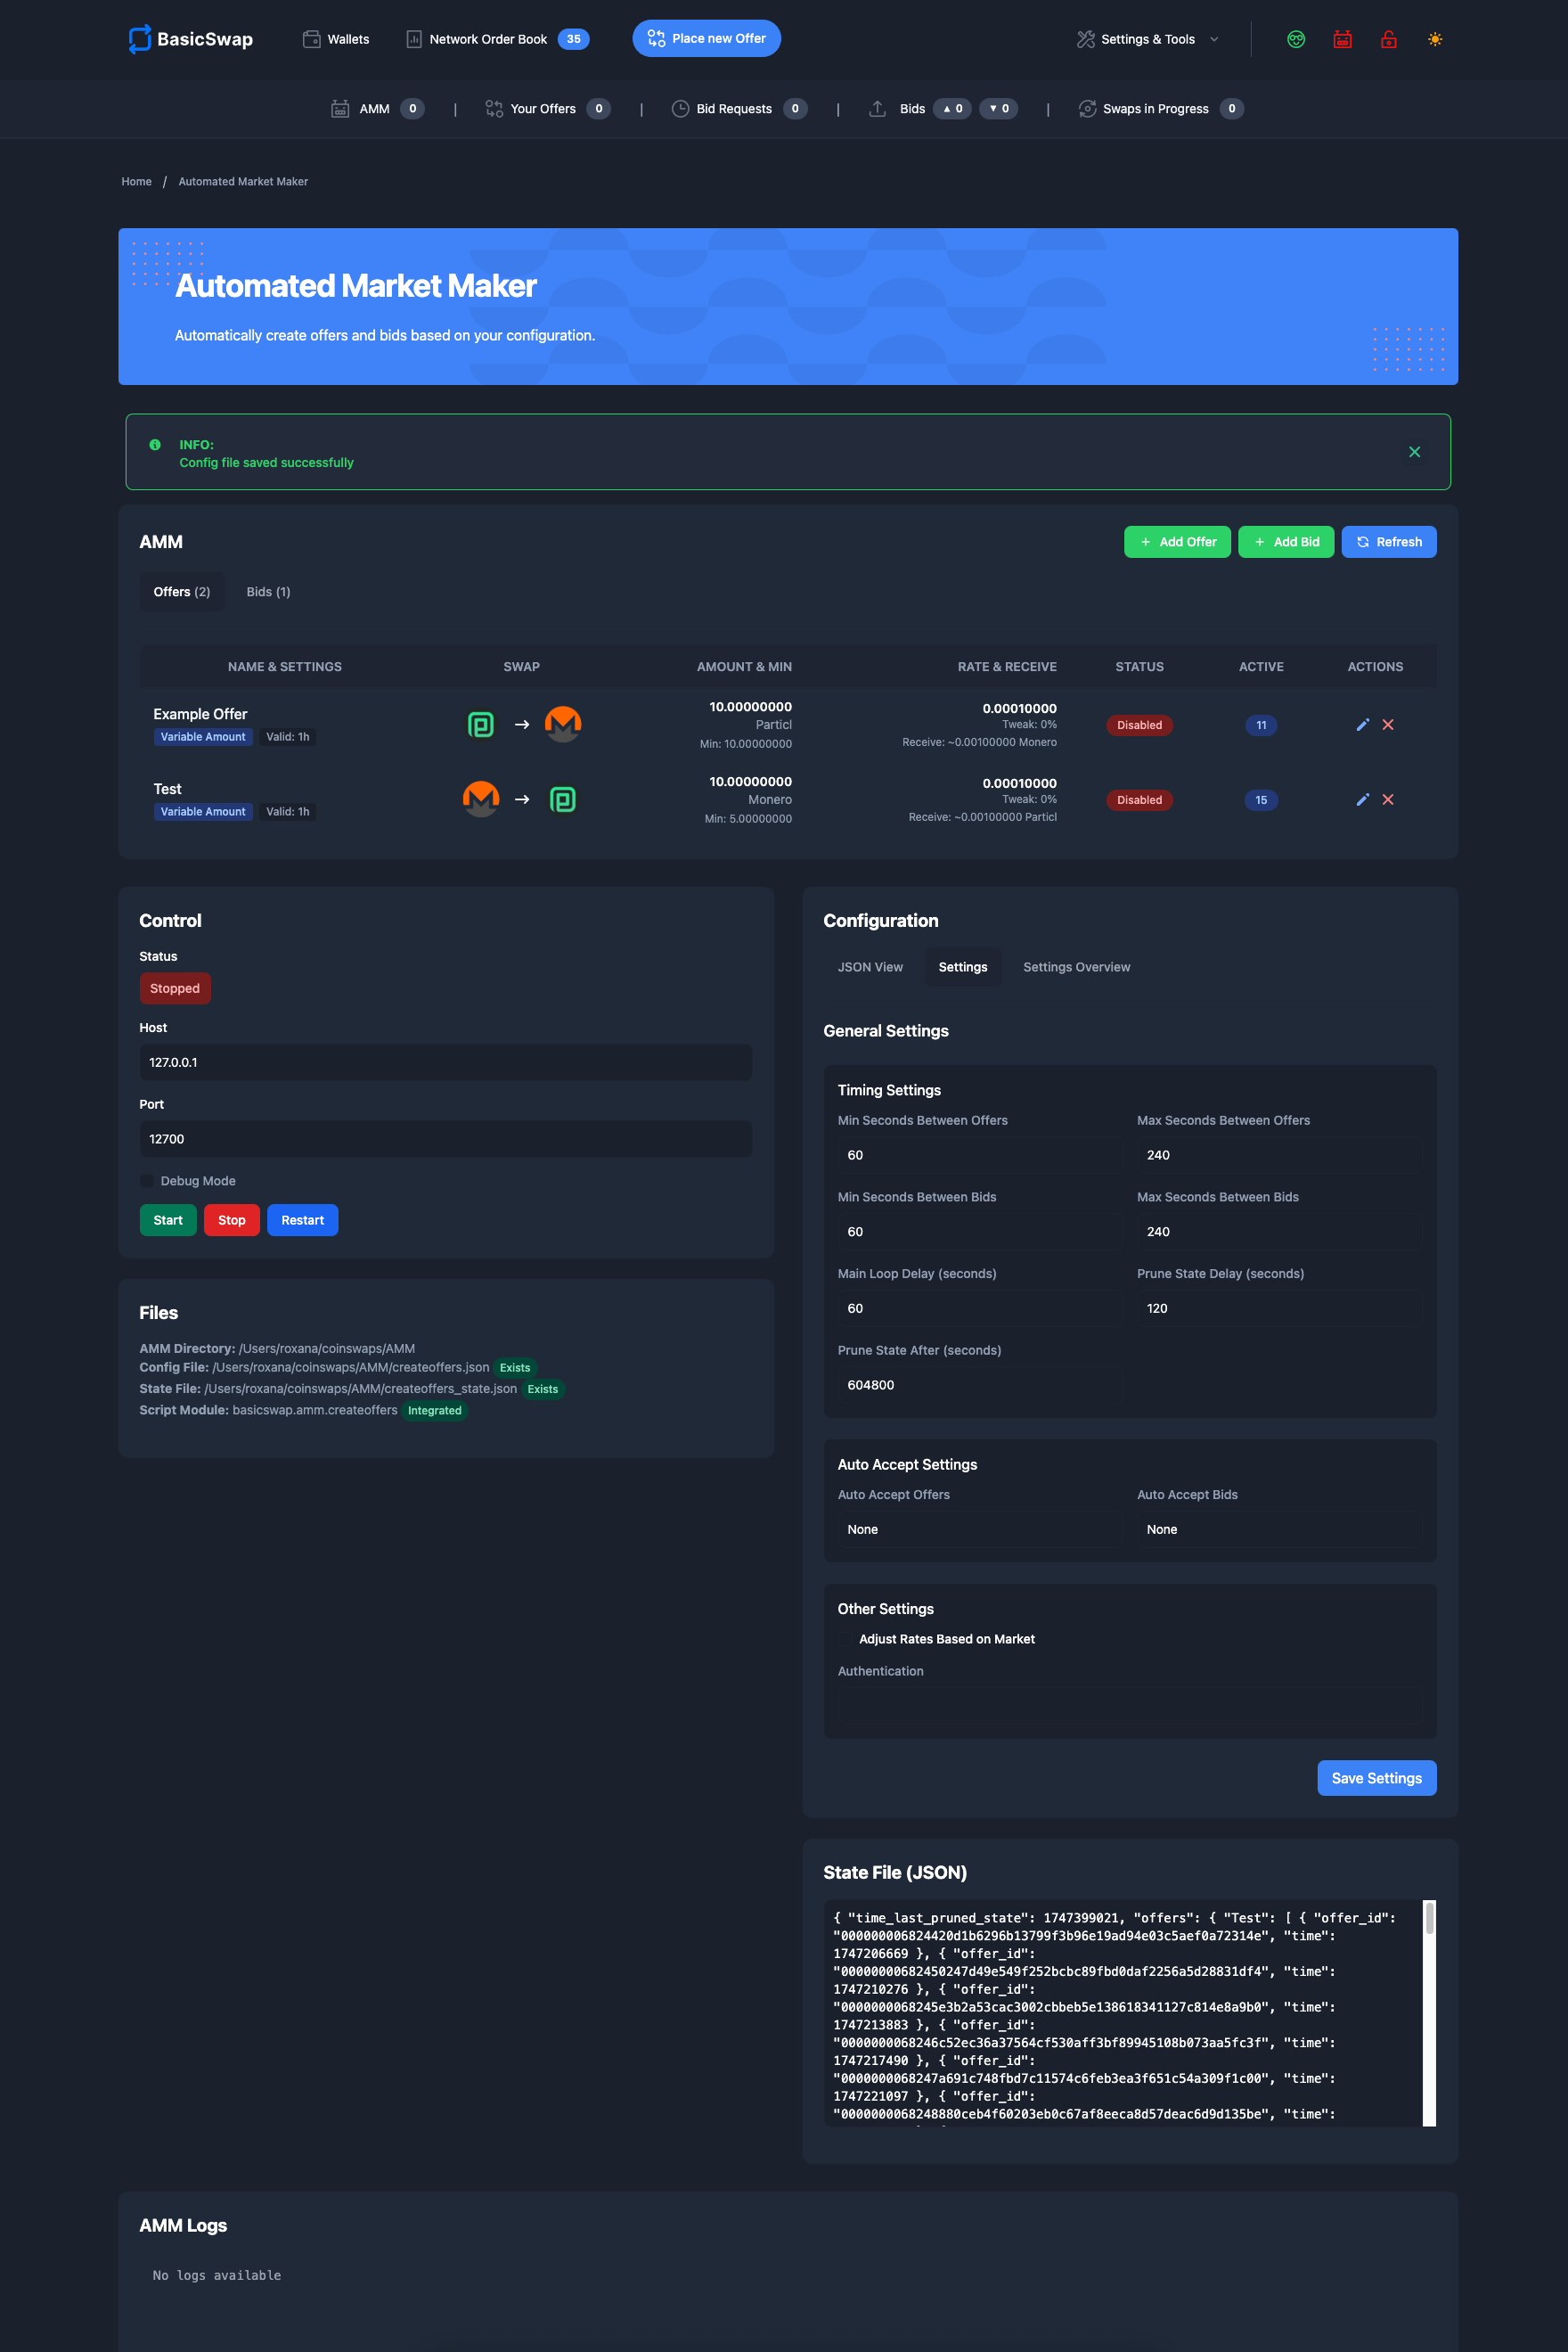Click the green Tor status face icon

[1296, 39]
